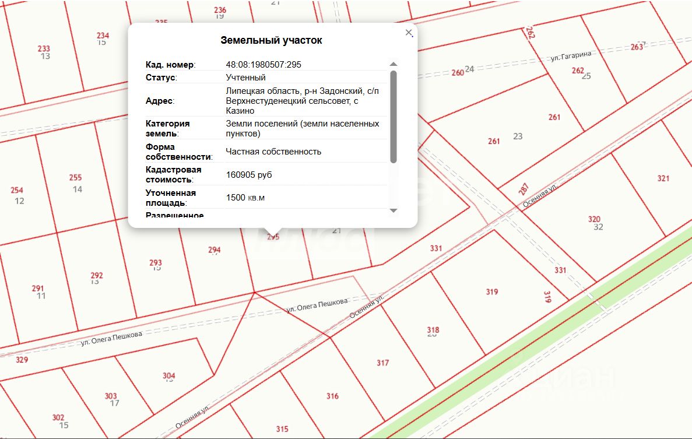Click the status value Учтенный
This screenshot has width=692, height=439.
(246, 77)
